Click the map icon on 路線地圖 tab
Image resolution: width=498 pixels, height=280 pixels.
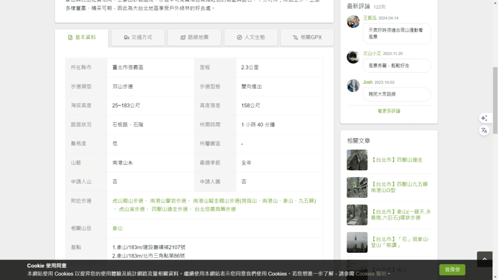[183, 37]
